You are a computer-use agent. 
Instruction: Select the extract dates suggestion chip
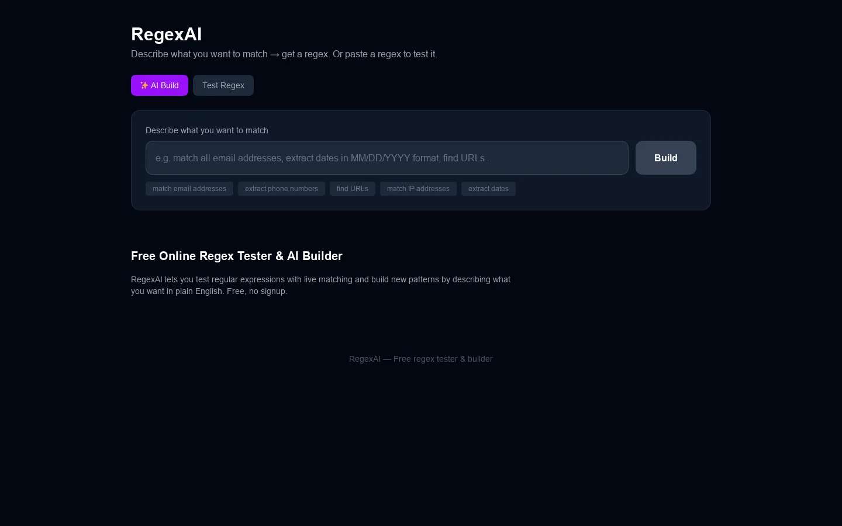tap(488, 189)
